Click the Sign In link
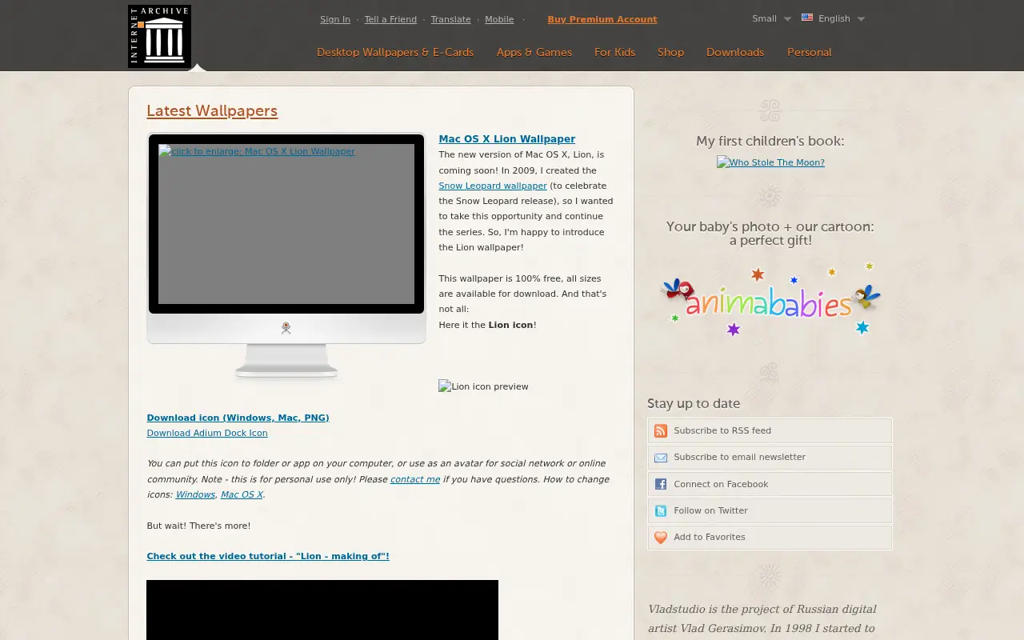 (x=335, y=19)
